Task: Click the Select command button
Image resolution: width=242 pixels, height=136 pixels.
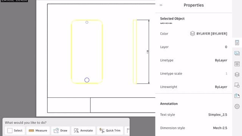Action: 15,130
